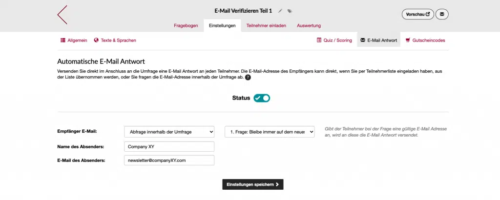Expand the Empfänger E-Mail dropdown
This screenshot has height=200, width=500.
coord(169,132)
